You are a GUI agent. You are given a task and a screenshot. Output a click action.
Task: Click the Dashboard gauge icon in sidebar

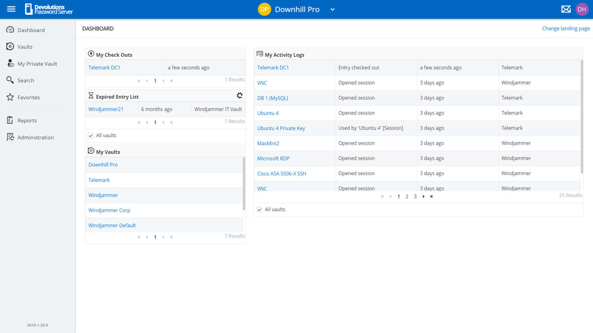10,30
